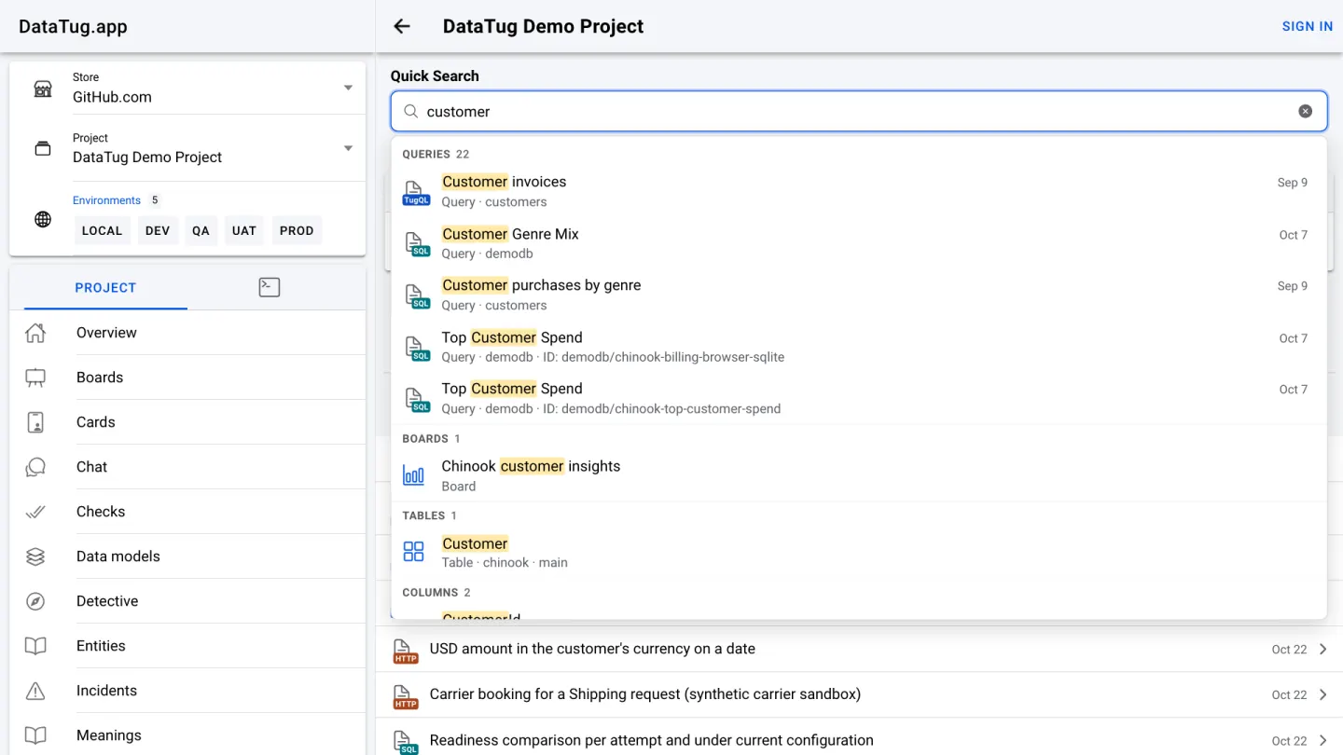Expand the Carrier booking row chevron
This screenshot has height=755, width=1343.
(1323, 694)
